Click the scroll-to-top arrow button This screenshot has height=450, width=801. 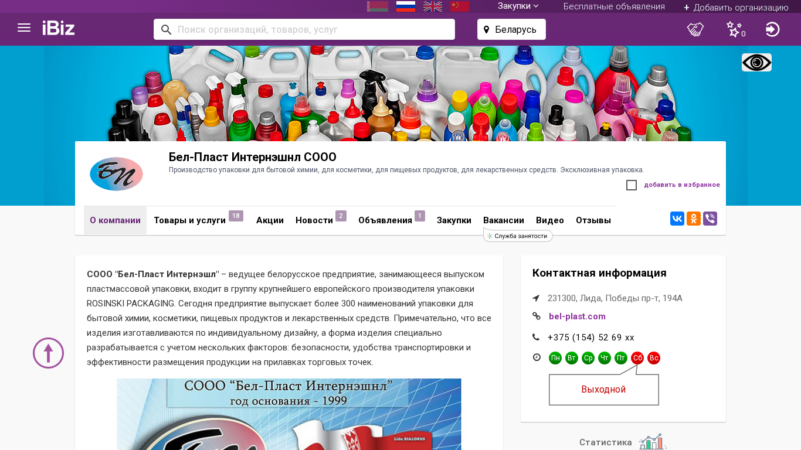click(x=48, y=353)
